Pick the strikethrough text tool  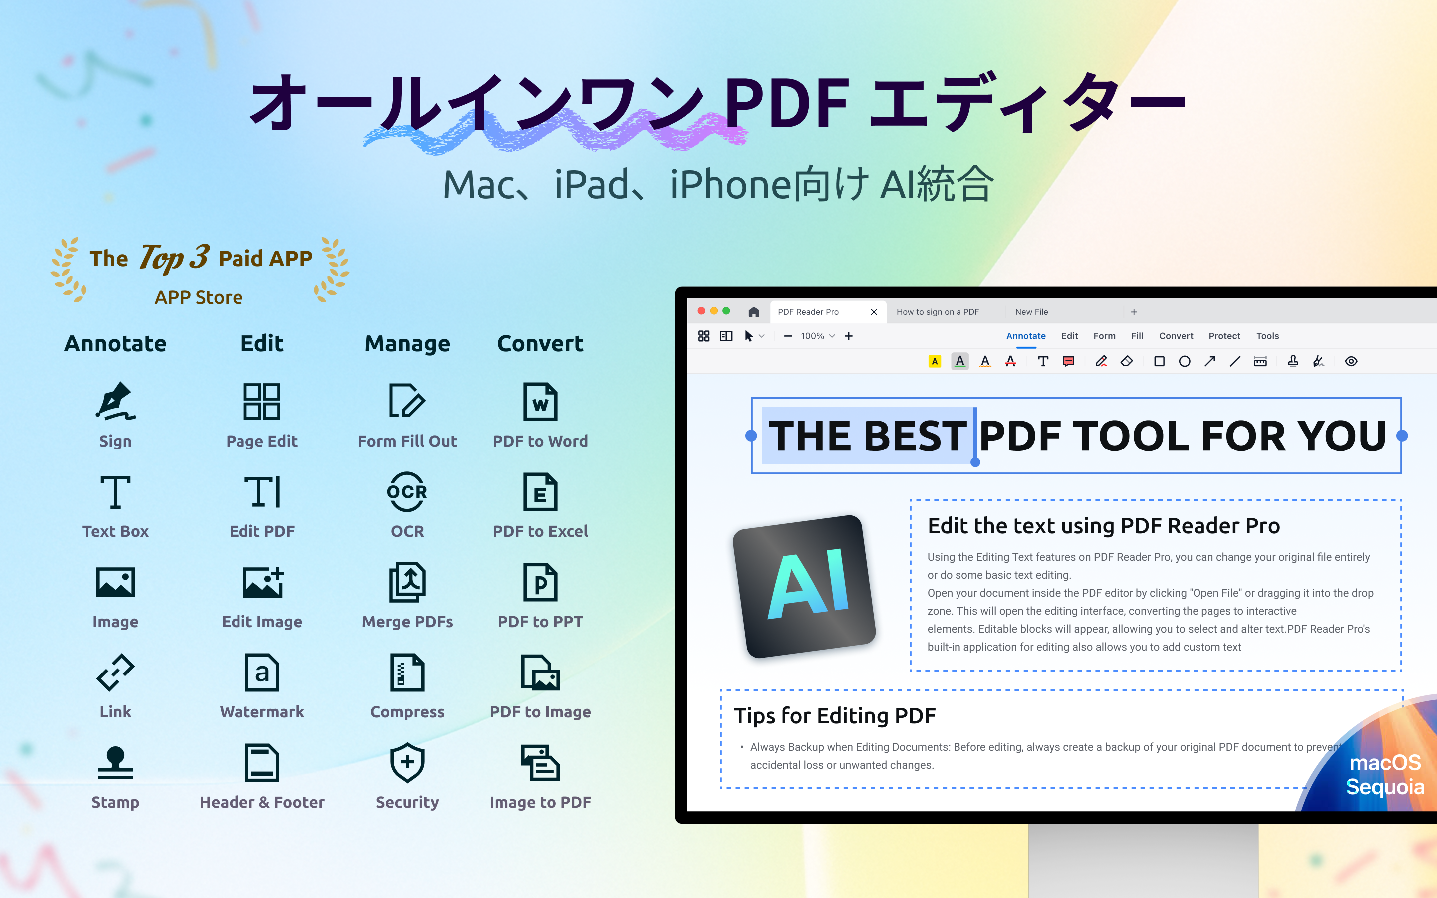pyautogui.click(x=1010, y=361)
